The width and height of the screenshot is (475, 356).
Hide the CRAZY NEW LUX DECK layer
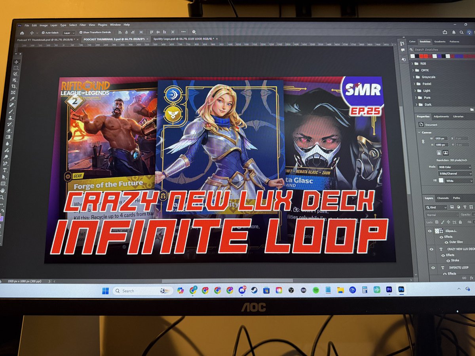click(431, 249)
